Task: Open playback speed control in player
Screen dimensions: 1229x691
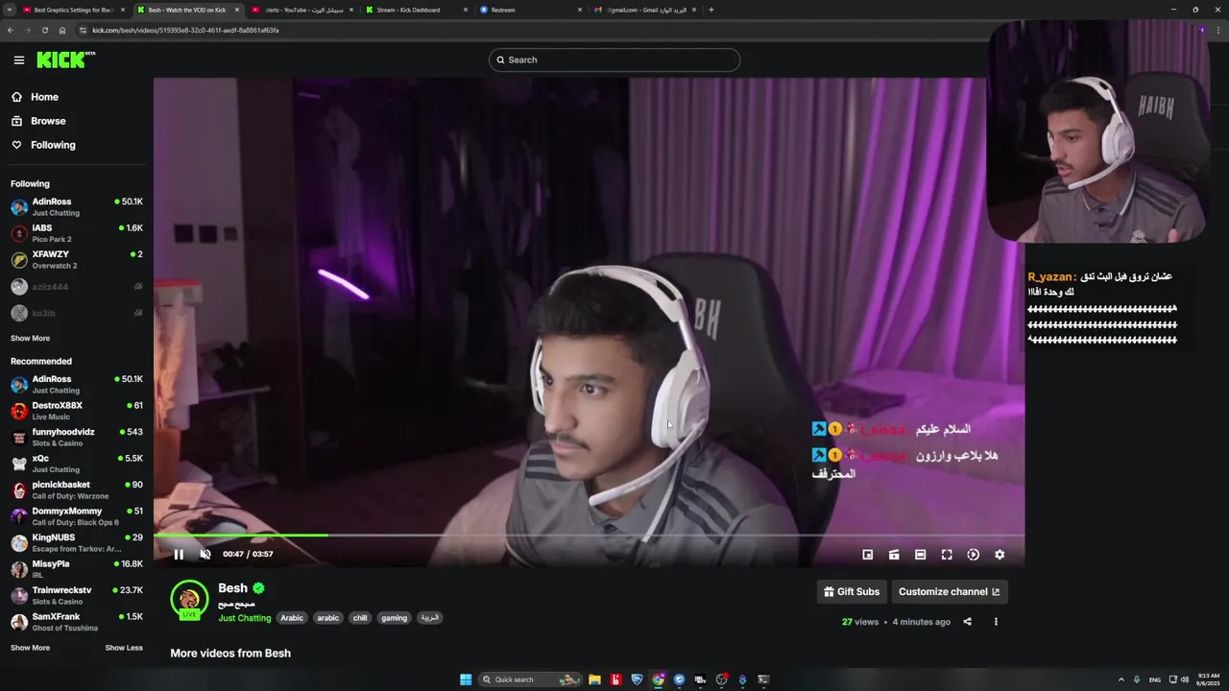Action: pos(973,555)
